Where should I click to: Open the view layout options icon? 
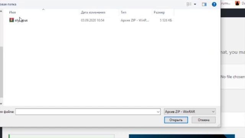pyautogui.click(x=189, y=4)
